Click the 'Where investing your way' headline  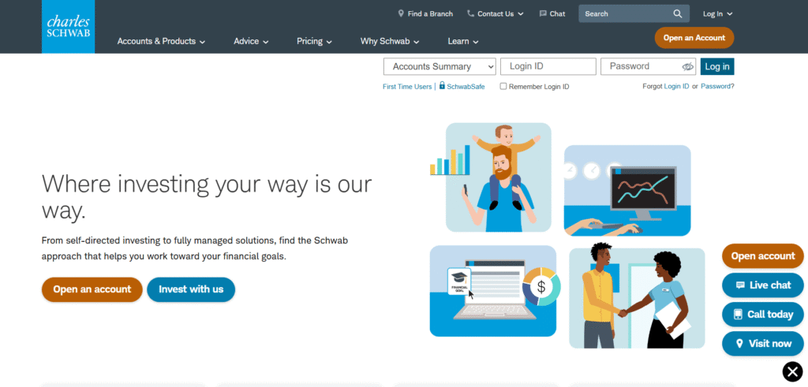(207, 197)
